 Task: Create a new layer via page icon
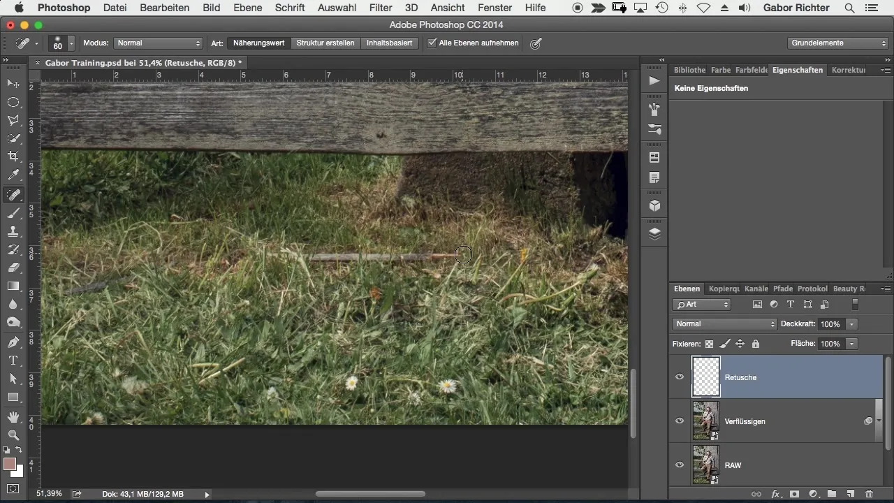coord(851,494)
